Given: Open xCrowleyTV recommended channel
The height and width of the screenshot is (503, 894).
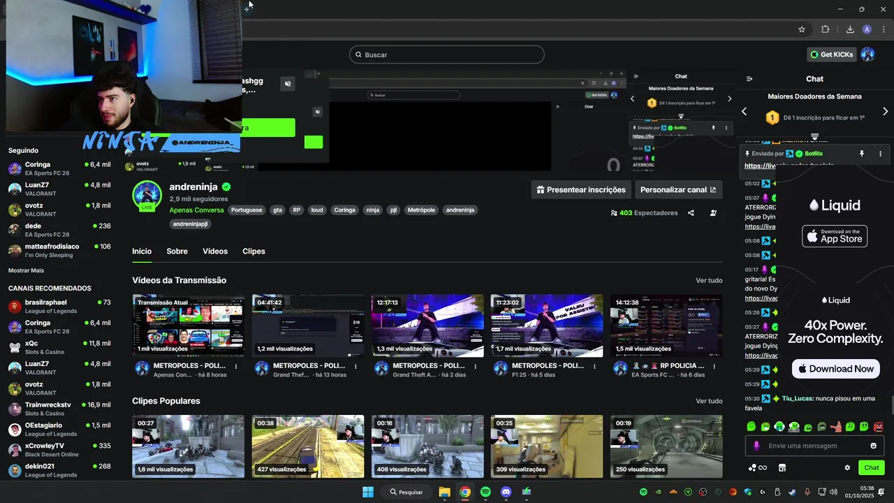Looking at the screenshot, I should (59, 449).
